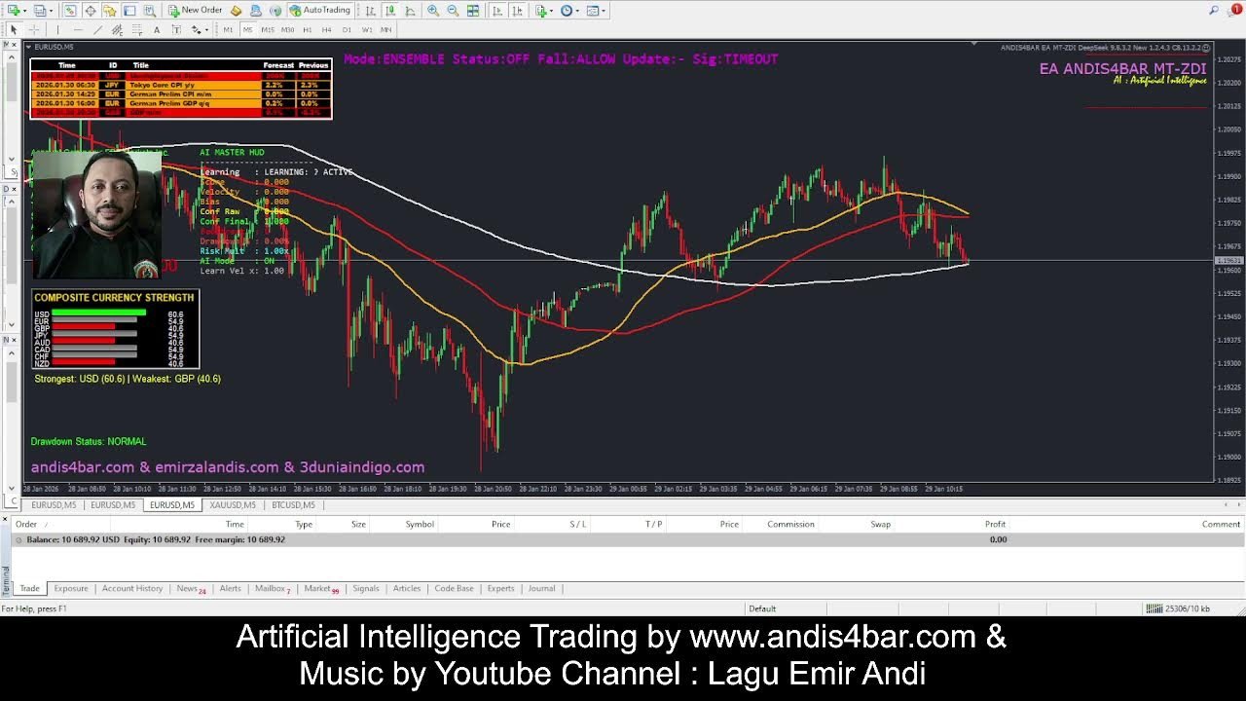
Task: Select the crosshair cursor tool
Action: 33,30
